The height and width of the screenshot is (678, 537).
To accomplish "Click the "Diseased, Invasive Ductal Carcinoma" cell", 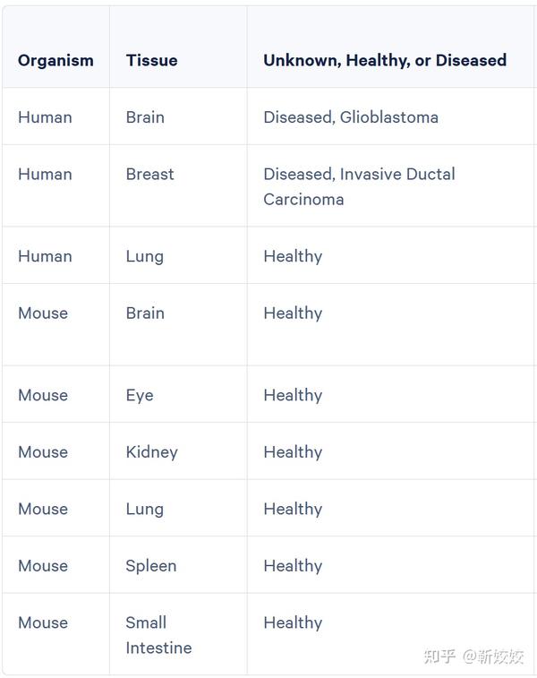I will [x=359, y=186].
